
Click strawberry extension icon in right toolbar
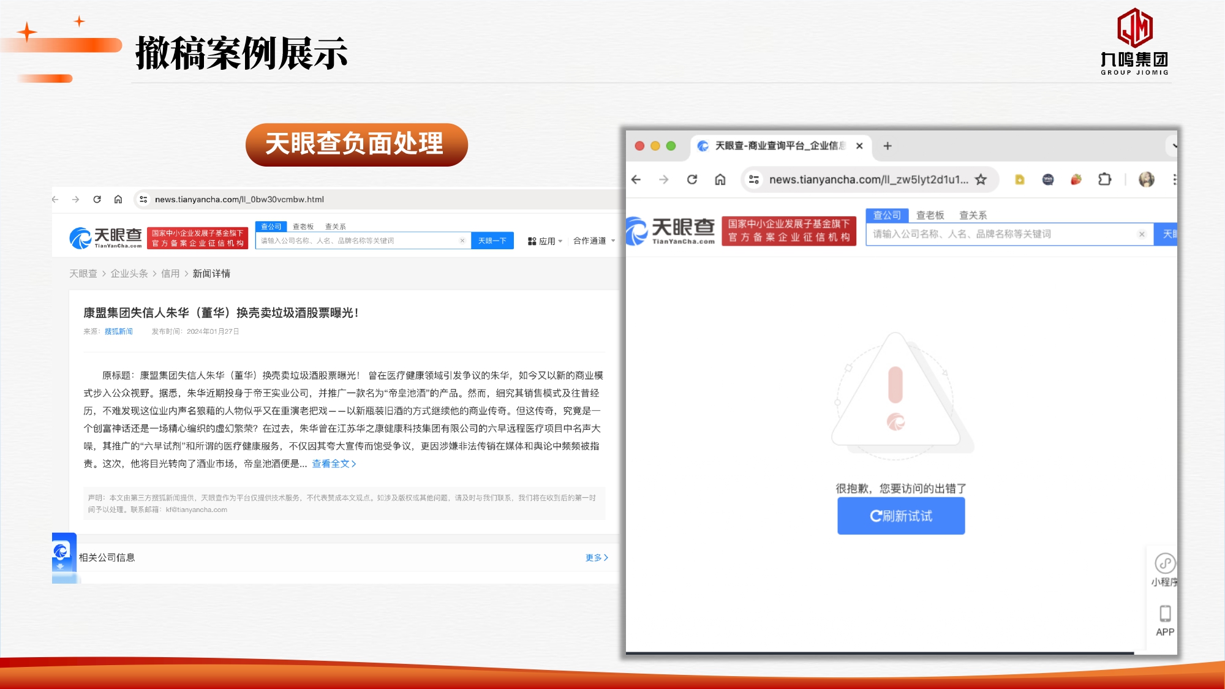pos(1076,179)
